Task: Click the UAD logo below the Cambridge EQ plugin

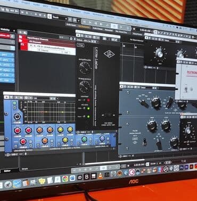Action: pos(7,155)
